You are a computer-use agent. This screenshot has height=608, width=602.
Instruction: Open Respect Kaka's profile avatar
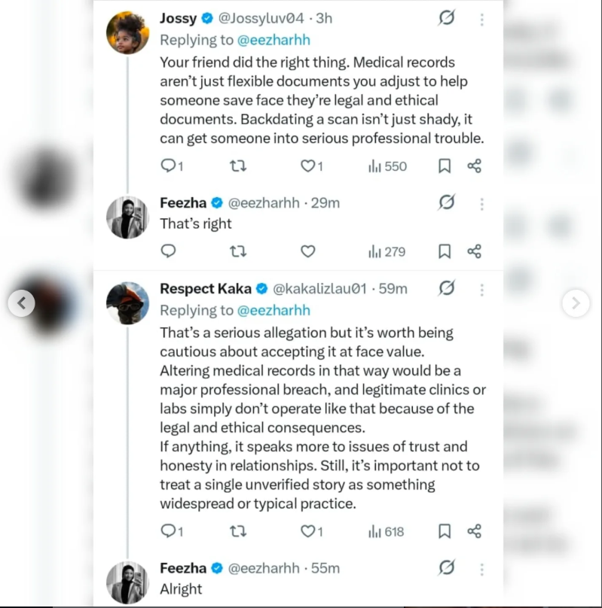128,302
